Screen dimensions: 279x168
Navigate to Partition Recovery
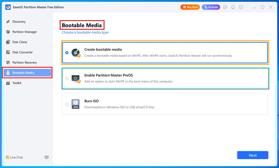pos(27,62)
